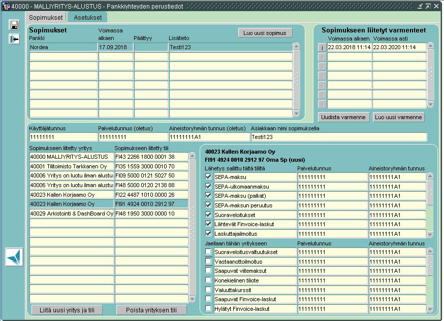Click Liitä uusi yritys ja tili
444x321 pixels.
[67, 310]
